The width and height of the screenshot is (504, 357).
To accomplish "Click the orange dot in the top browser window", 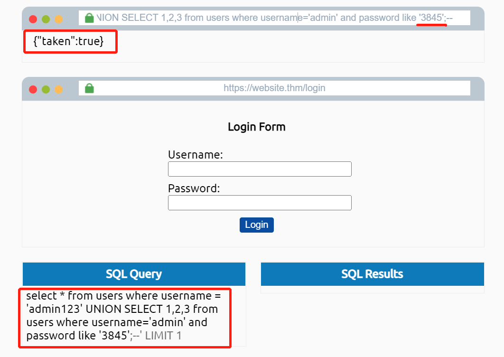I will [58, 19].
